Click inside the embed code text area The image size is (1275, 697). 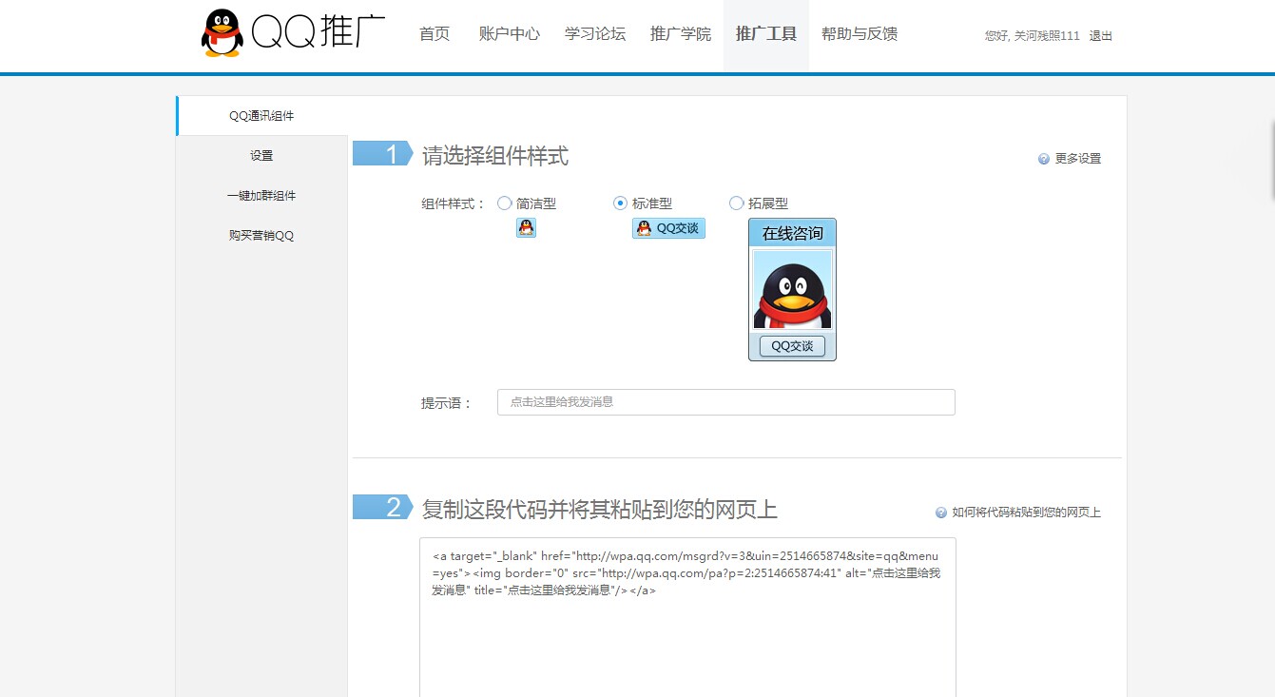click(x=687, y=617)
